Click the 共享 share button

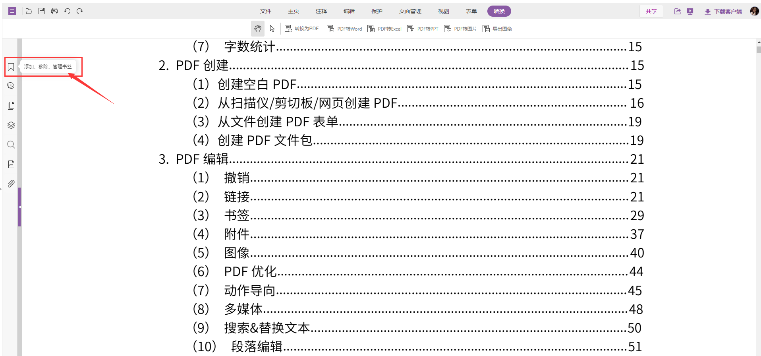tap(651, 11)
